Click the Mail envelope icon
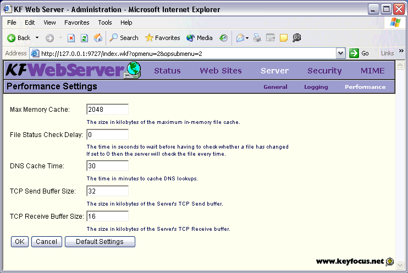 click(x=240, y=38)
